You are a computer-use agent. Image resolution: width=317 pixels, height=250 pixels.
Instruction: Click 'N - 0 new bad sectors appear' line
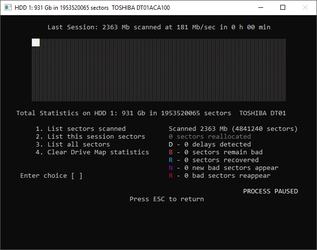coord(224,168)
